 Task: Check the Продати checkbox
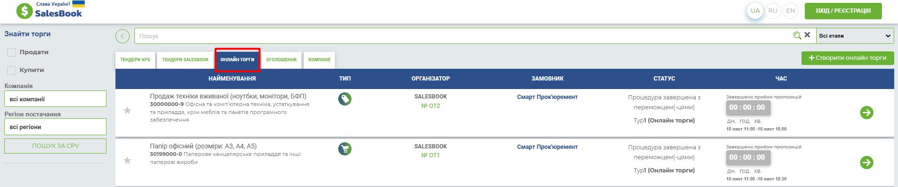tap(12, 52)
